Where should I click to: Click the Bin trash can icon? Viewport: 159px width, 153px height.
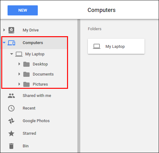click(x=11, y=146)
